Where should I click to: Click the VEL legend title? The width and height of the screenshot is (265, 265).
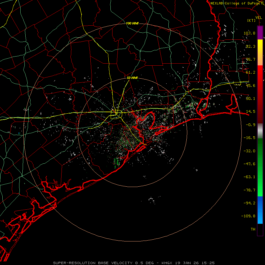(259, 18)
